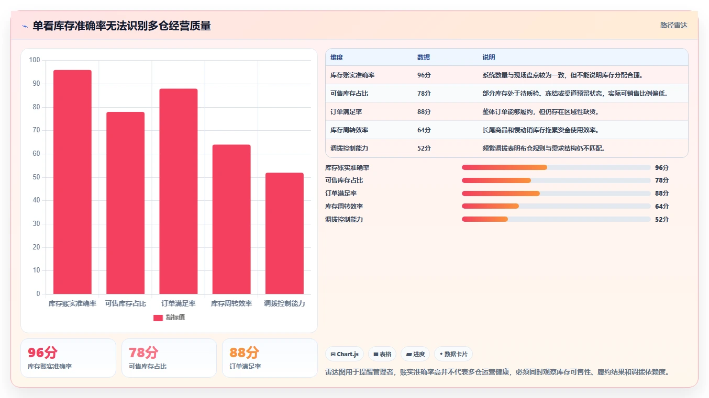Select the 进度 tag chip
709x398 pixels.
point(415,354)
